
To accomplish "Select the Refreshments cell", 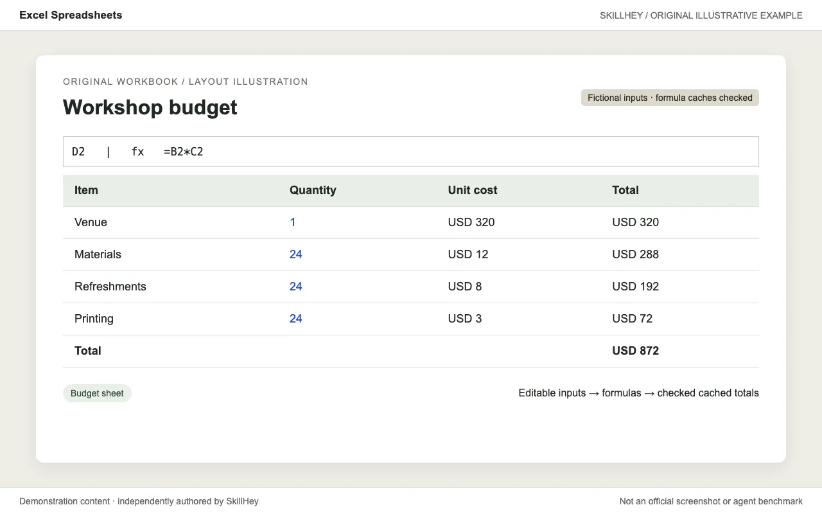I will pos(110,287).
